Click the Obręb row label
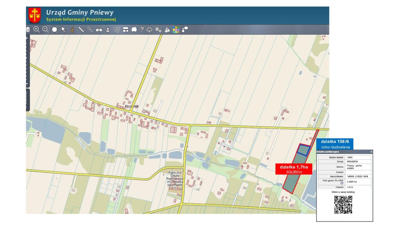 pos(340,162)
